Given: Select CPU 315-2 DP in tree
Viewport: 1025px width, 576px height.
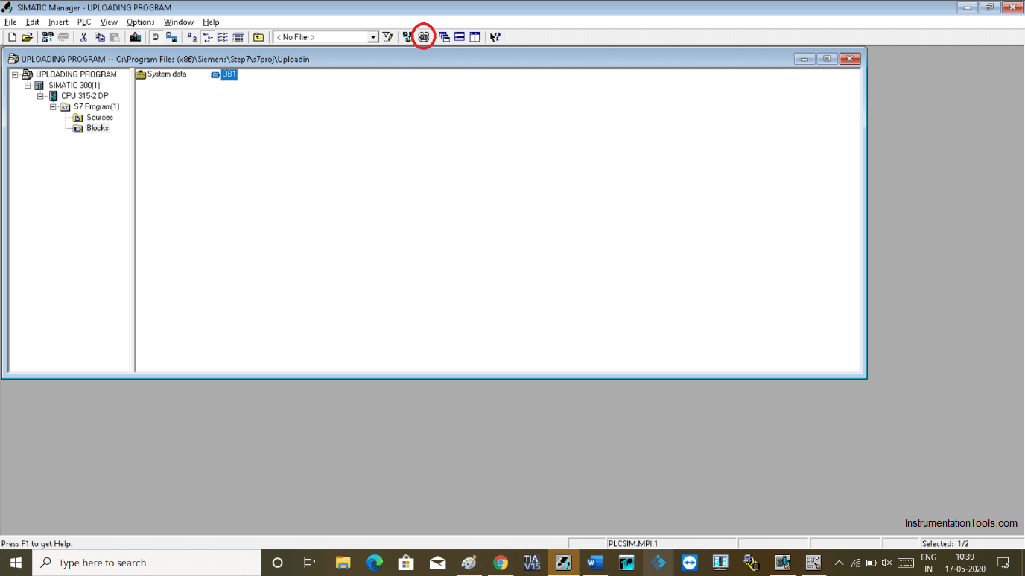Looking at the screenshot, I should [84, 96].
